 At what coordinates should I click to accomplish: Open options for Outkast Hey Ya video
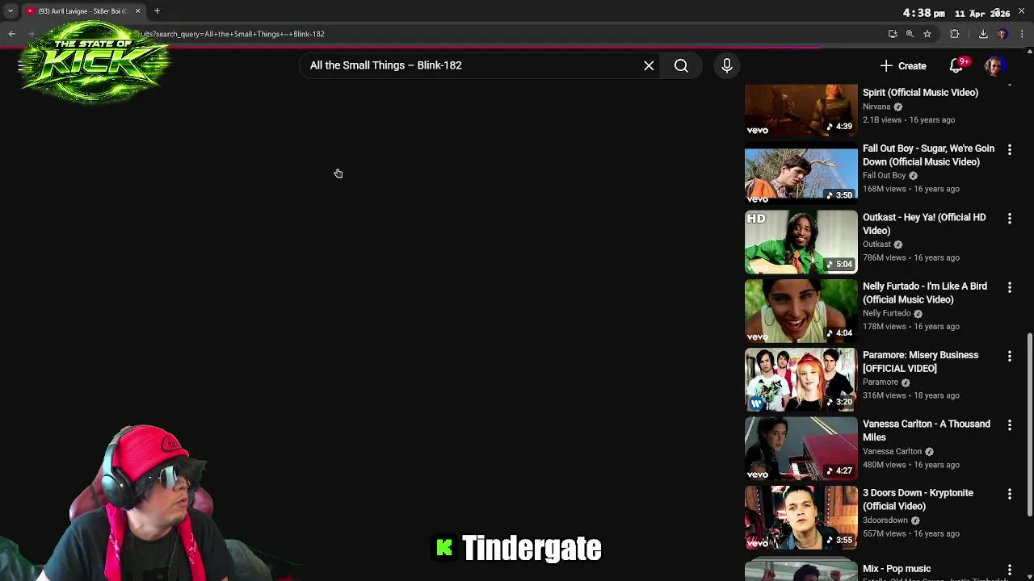1009,218
